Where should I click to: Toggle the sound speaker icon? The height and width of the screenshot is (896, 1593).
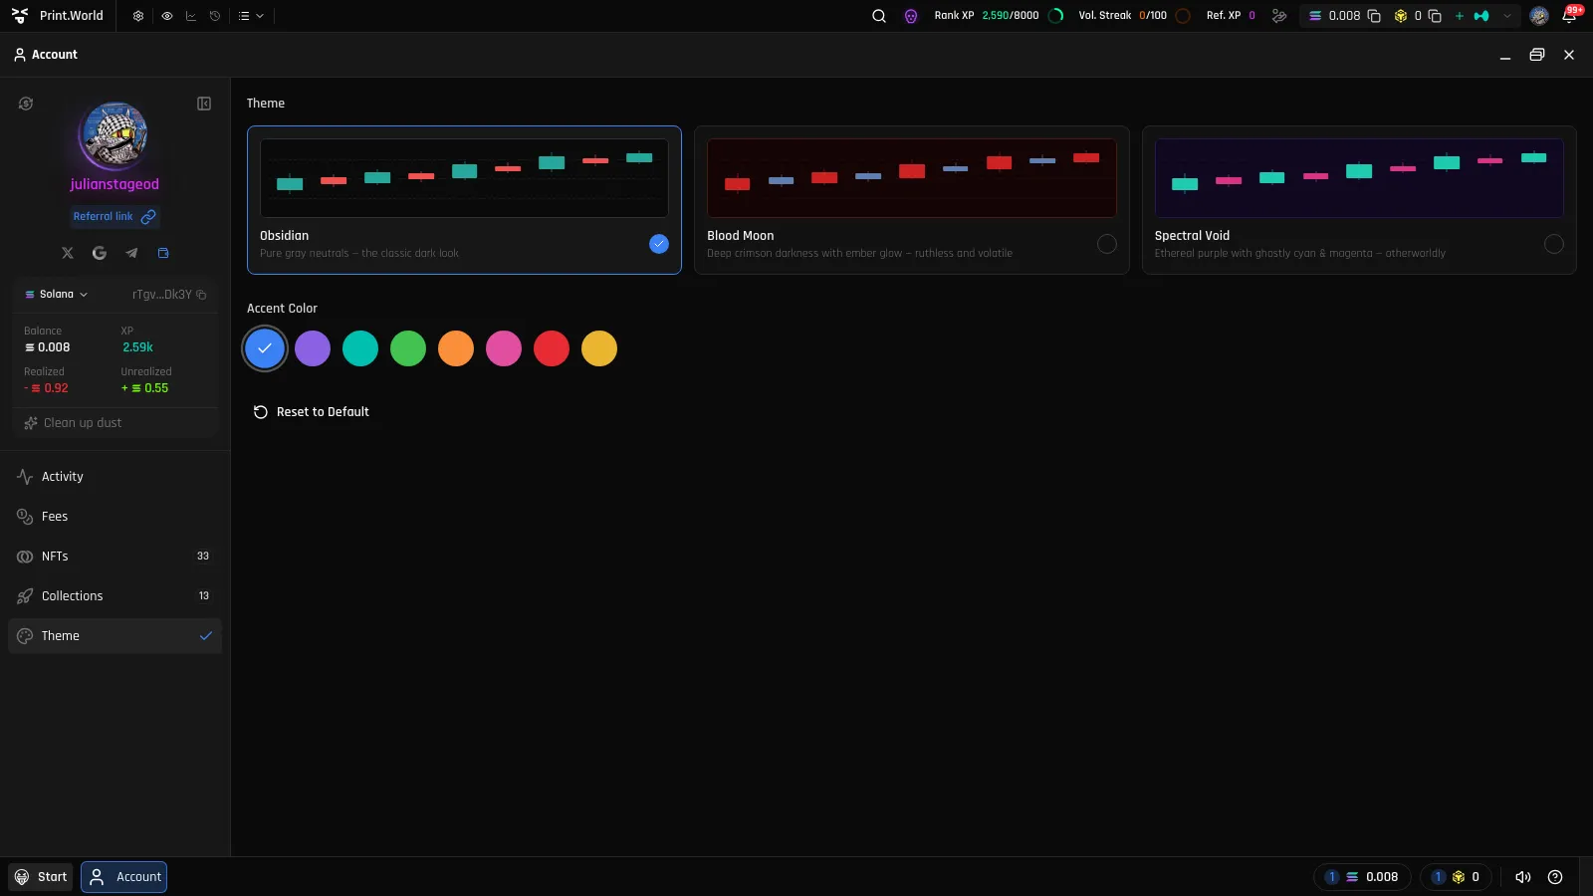tap(1523, 877)
